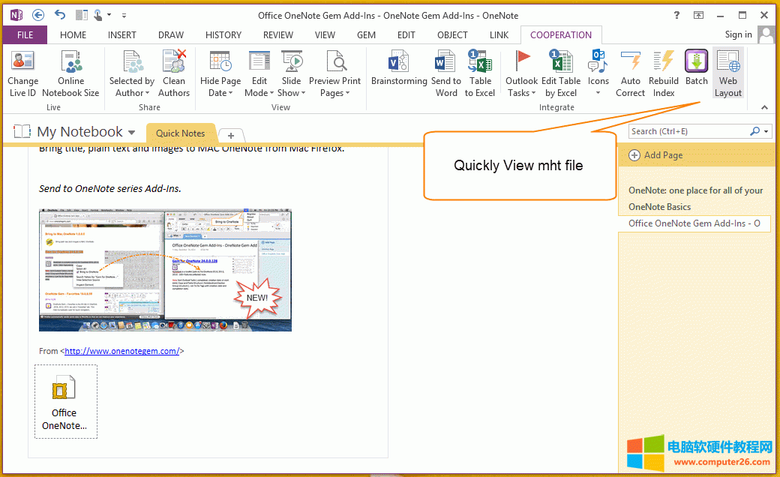
Task: Select the Quick Notes section tab
Action: tap(181, 133)
